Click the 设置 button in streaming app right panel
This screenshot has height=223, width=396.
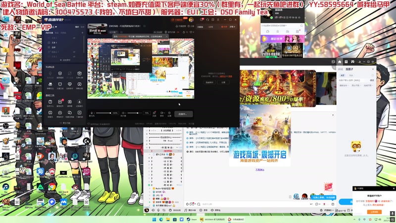coord(223,82)
